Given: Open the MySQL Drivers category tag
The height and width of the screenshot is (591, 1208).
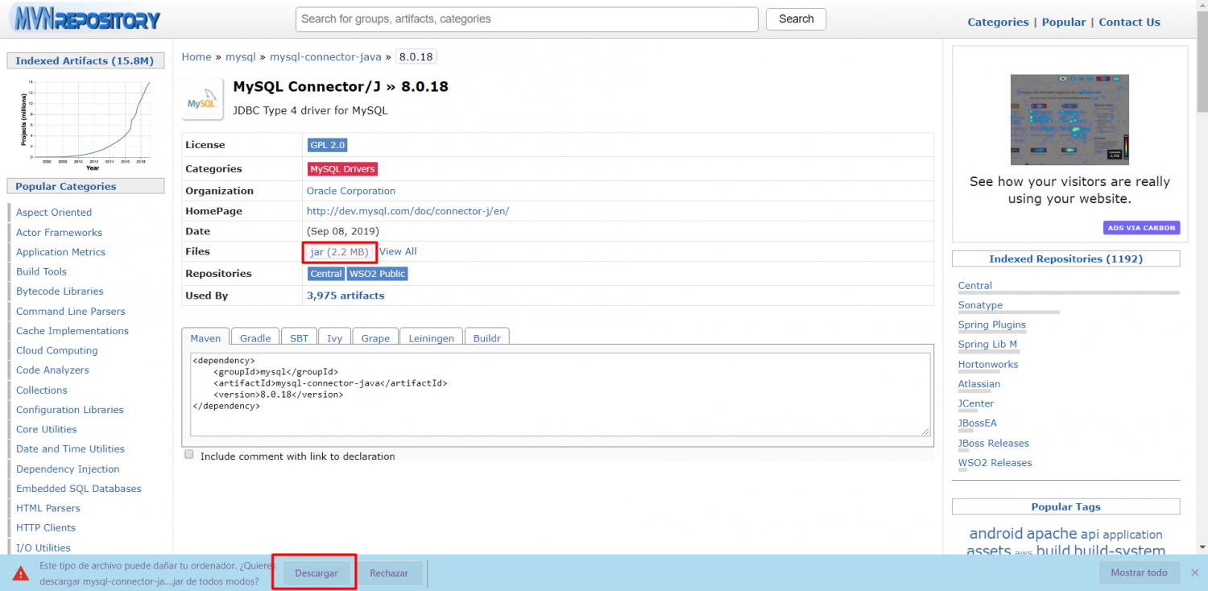Looking at the screenshot, I should [x=342, y=169].
